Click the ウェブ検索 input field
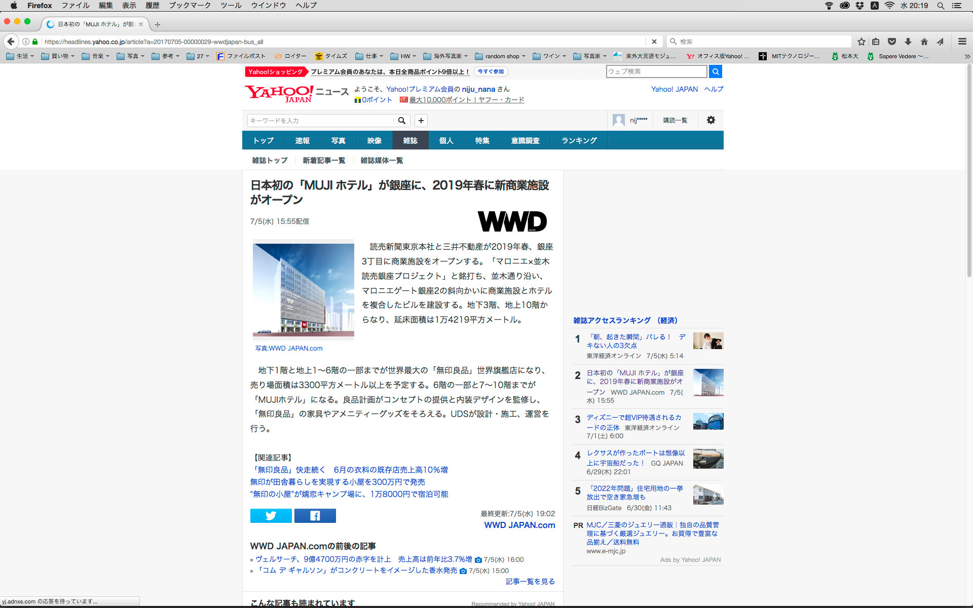 pos(656,71)
